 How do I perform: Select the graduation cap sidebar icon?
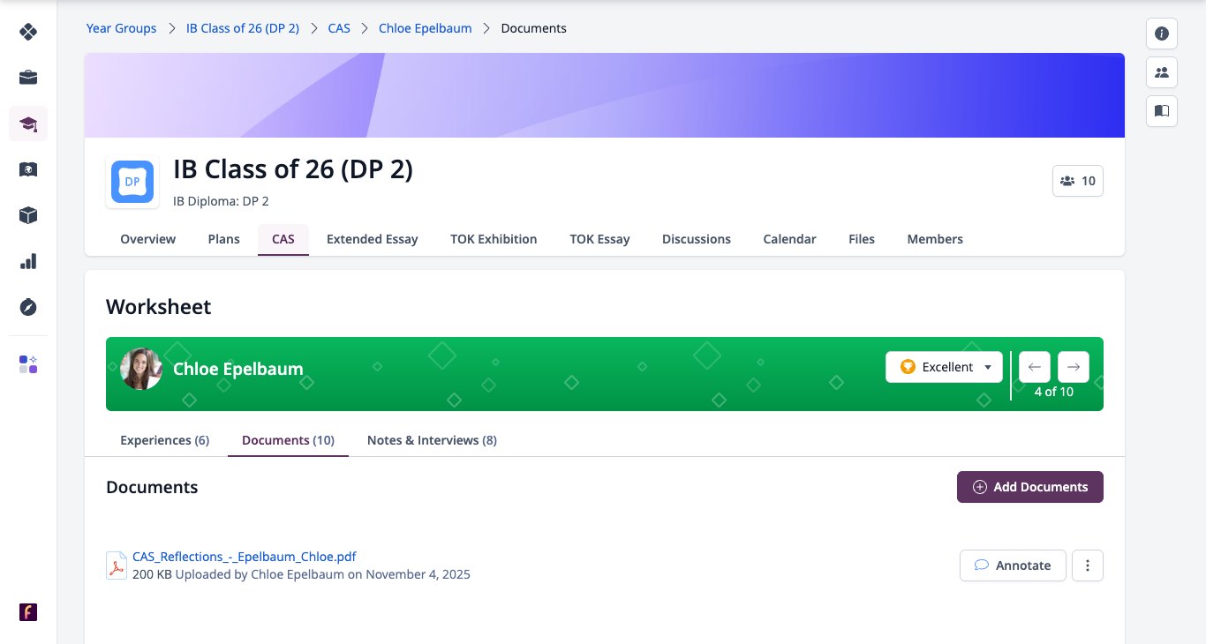(28, 124)
